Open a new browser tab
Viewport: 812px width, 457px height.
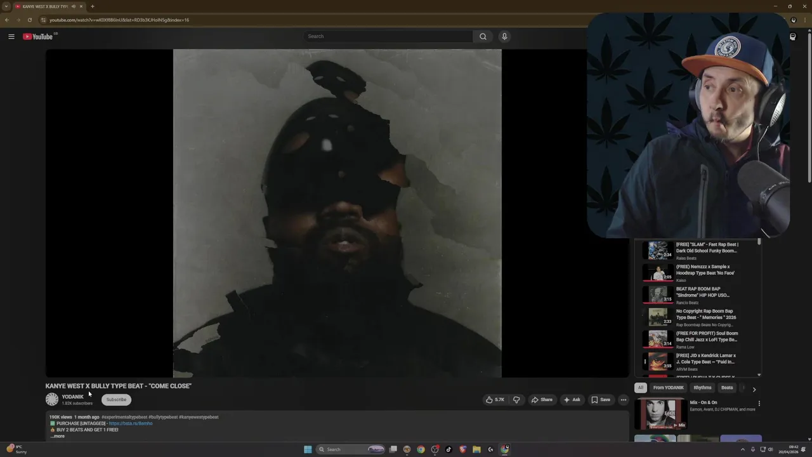92,6
